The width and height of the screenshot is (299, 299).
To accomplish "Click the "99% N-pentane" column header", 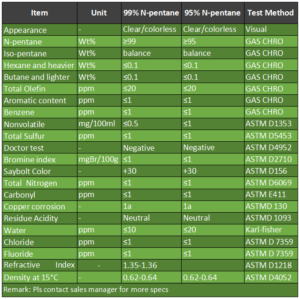I will click(151, 13).
